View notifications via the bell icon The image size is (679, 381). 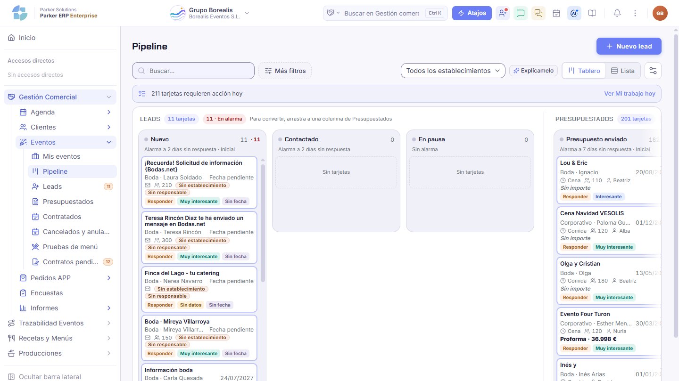click(x=617, y=13)
